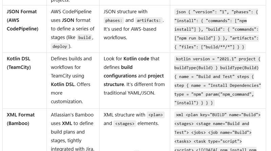Select the "XML Format (Bamboo)" cell
Image resolution: width=271 pixels, height=151 pixels.
point(24,130)
